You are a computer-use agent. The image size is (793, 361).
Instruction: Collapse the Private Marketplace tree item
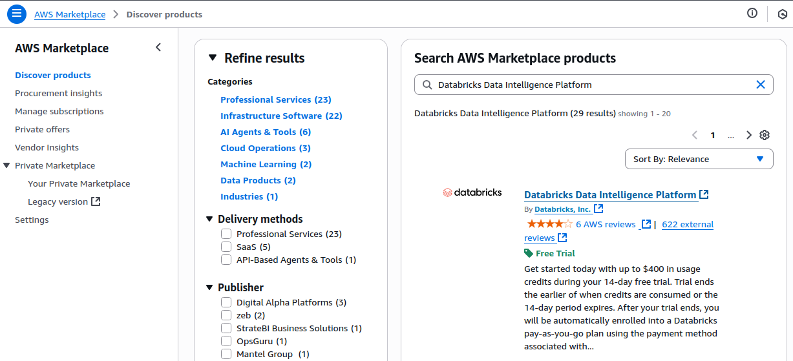click(x=6, y=165)
